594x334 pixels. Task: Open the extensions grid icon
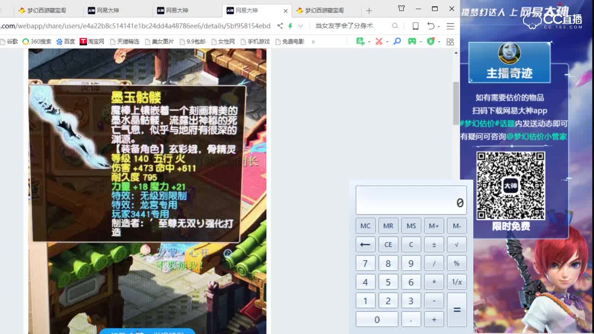[450, 41]
